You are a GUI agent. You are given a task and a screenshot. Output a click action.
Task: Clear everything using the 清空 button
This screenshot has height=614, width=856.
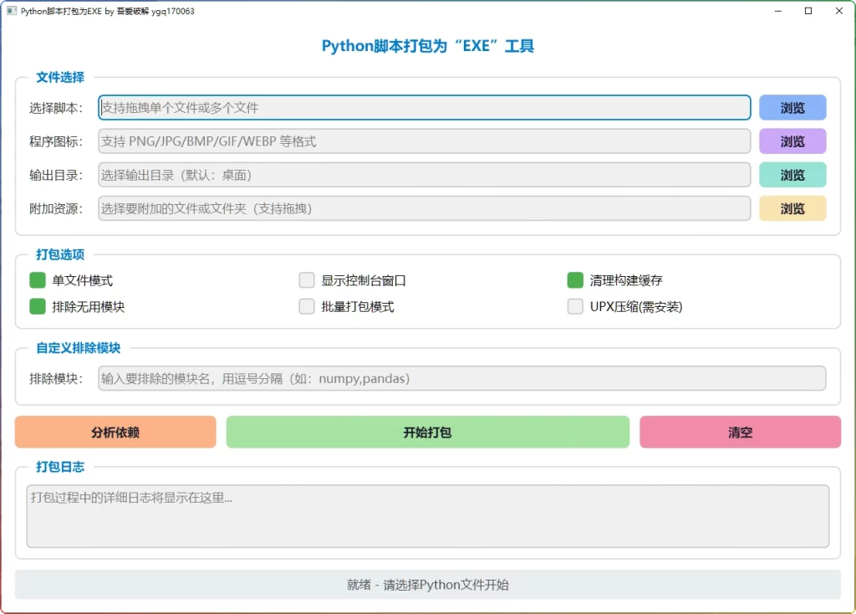tap(739, 432)
